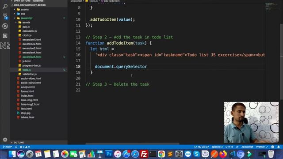
Task: Open index.html file
Action: click(x=27, y=96)
